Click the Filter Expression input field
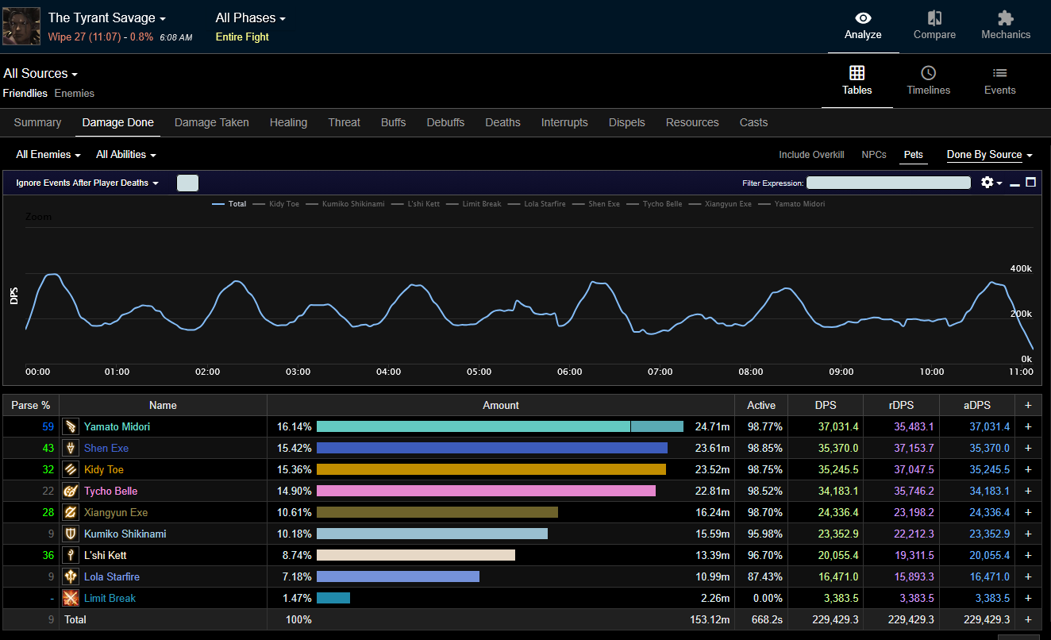The height and width of the screenshot is (640, 1051). click(888, 183)
